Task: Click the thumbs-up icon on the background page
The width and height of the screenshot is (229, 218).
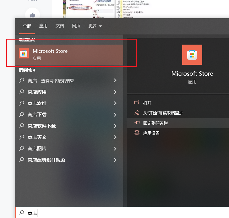Action: [32, 15]
